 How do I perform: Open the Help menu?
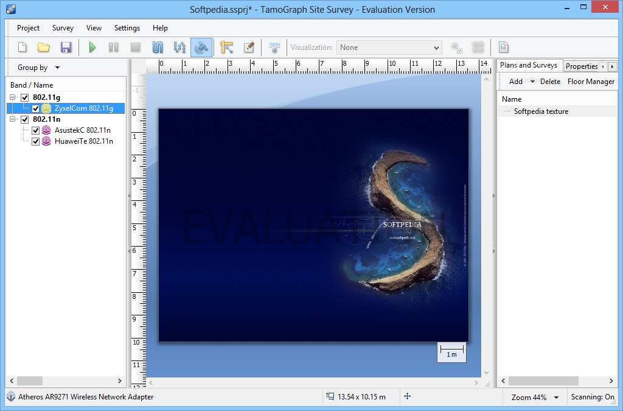coord(160,28)
